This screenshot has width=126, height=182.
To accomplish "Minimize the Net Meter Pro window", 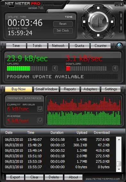I will [117, 5].
